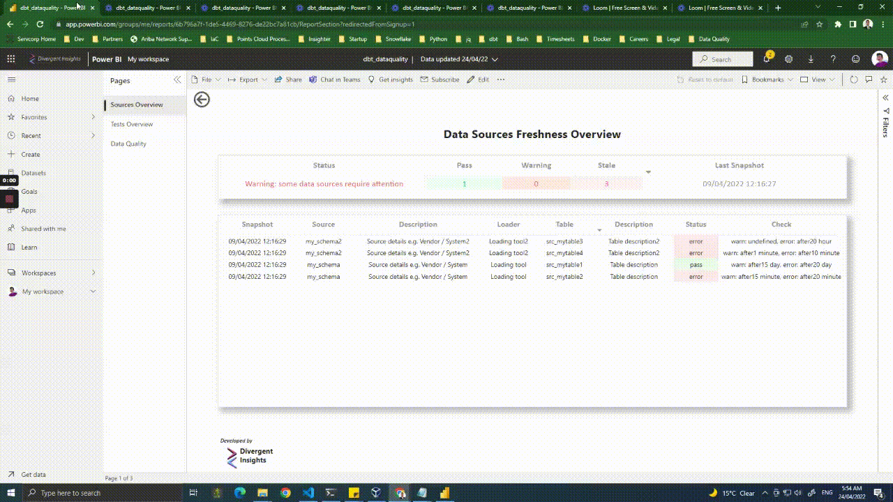Open the Comments icon

(868, 79)
